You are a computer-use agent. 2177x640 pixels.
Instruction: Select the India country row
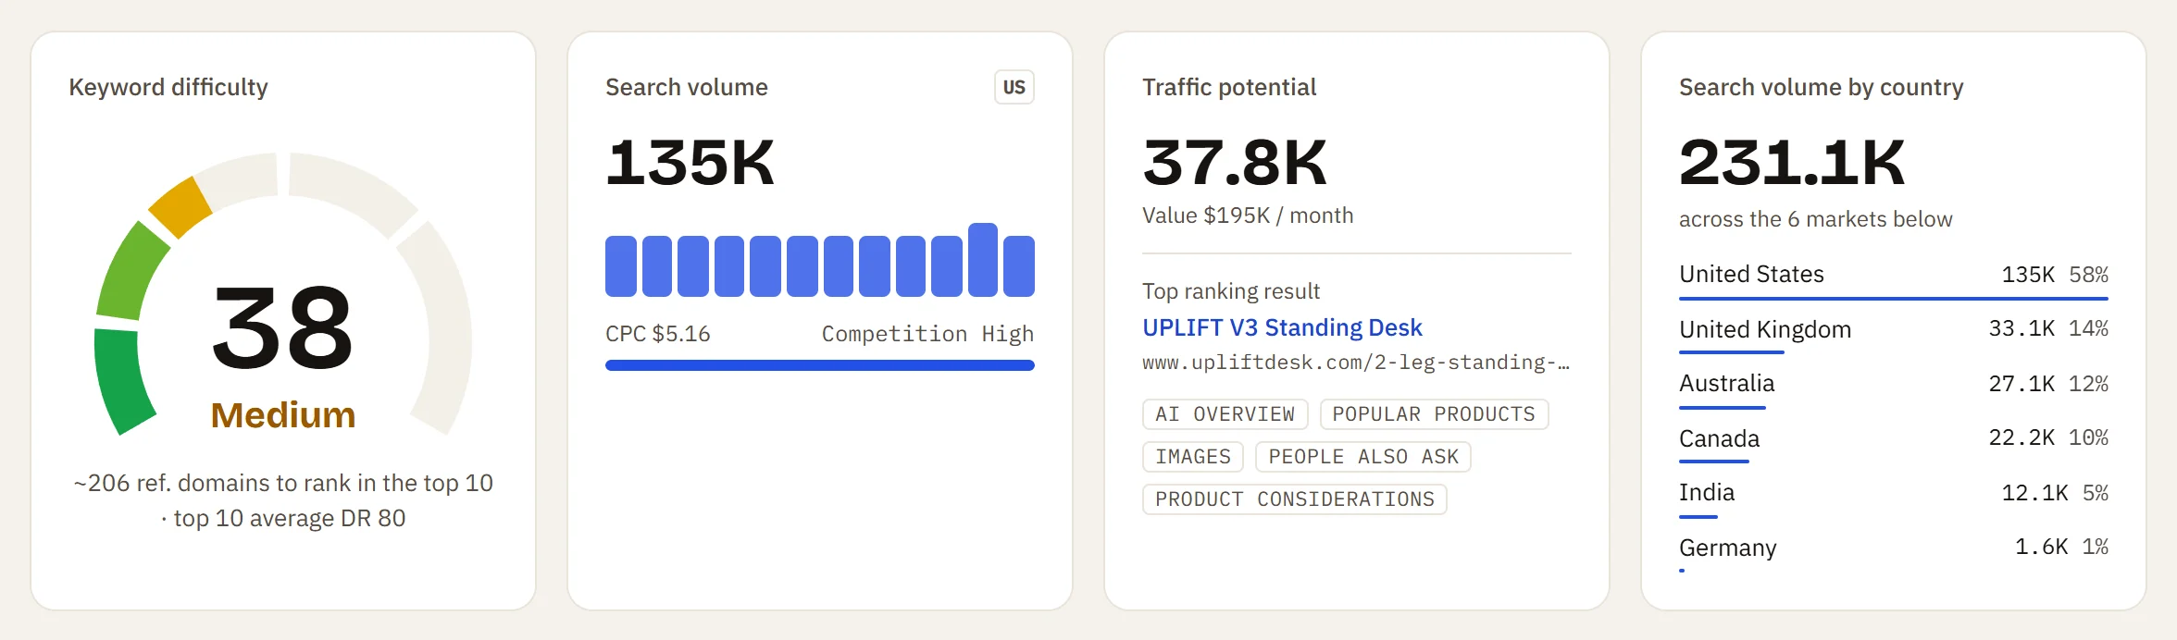tap(1894, 498)
